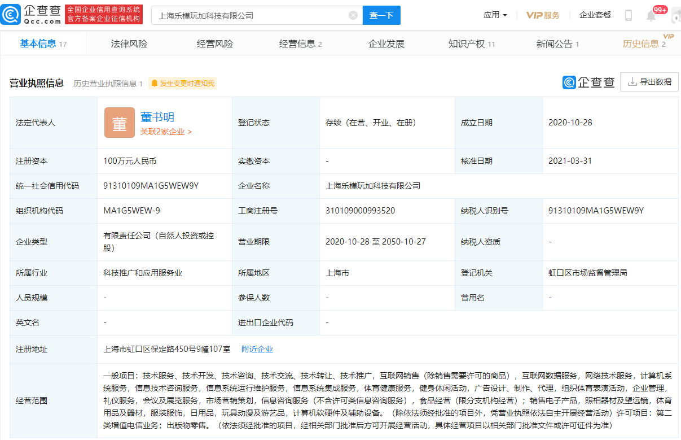Clear the search box with the X icon

click(353, 15)
